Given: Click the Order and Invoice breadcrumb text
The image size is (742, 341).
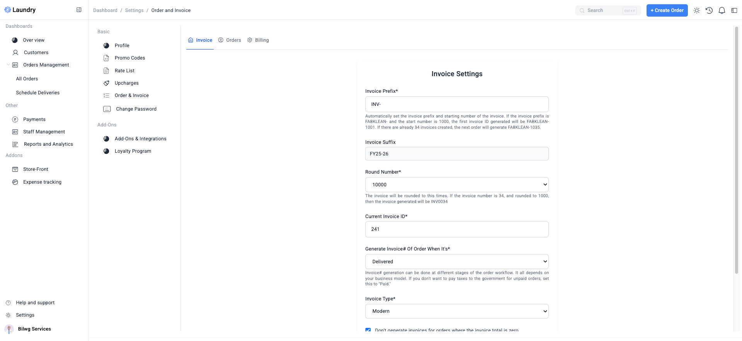Looking at the screenshot, I should [171, 10].
